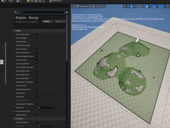
Task: Enable the Draw Tile Labels checkbox
Action: (37, 60)
